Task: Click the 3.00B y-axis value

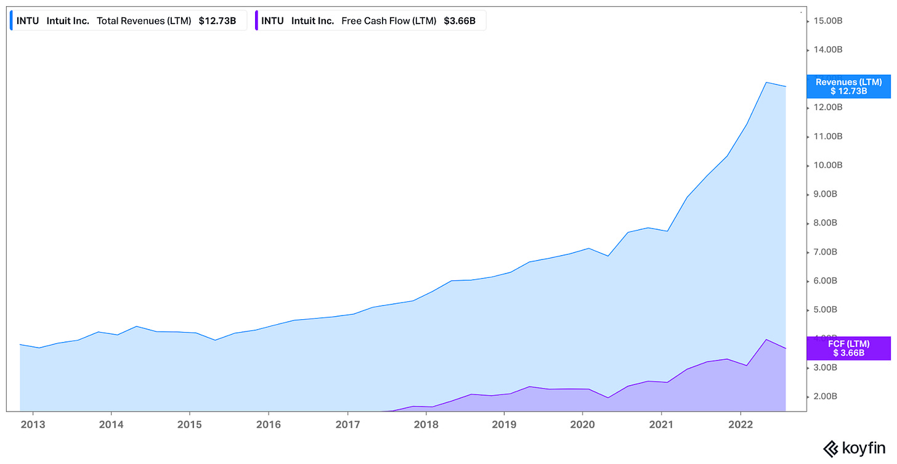Action: coord(826,368)
